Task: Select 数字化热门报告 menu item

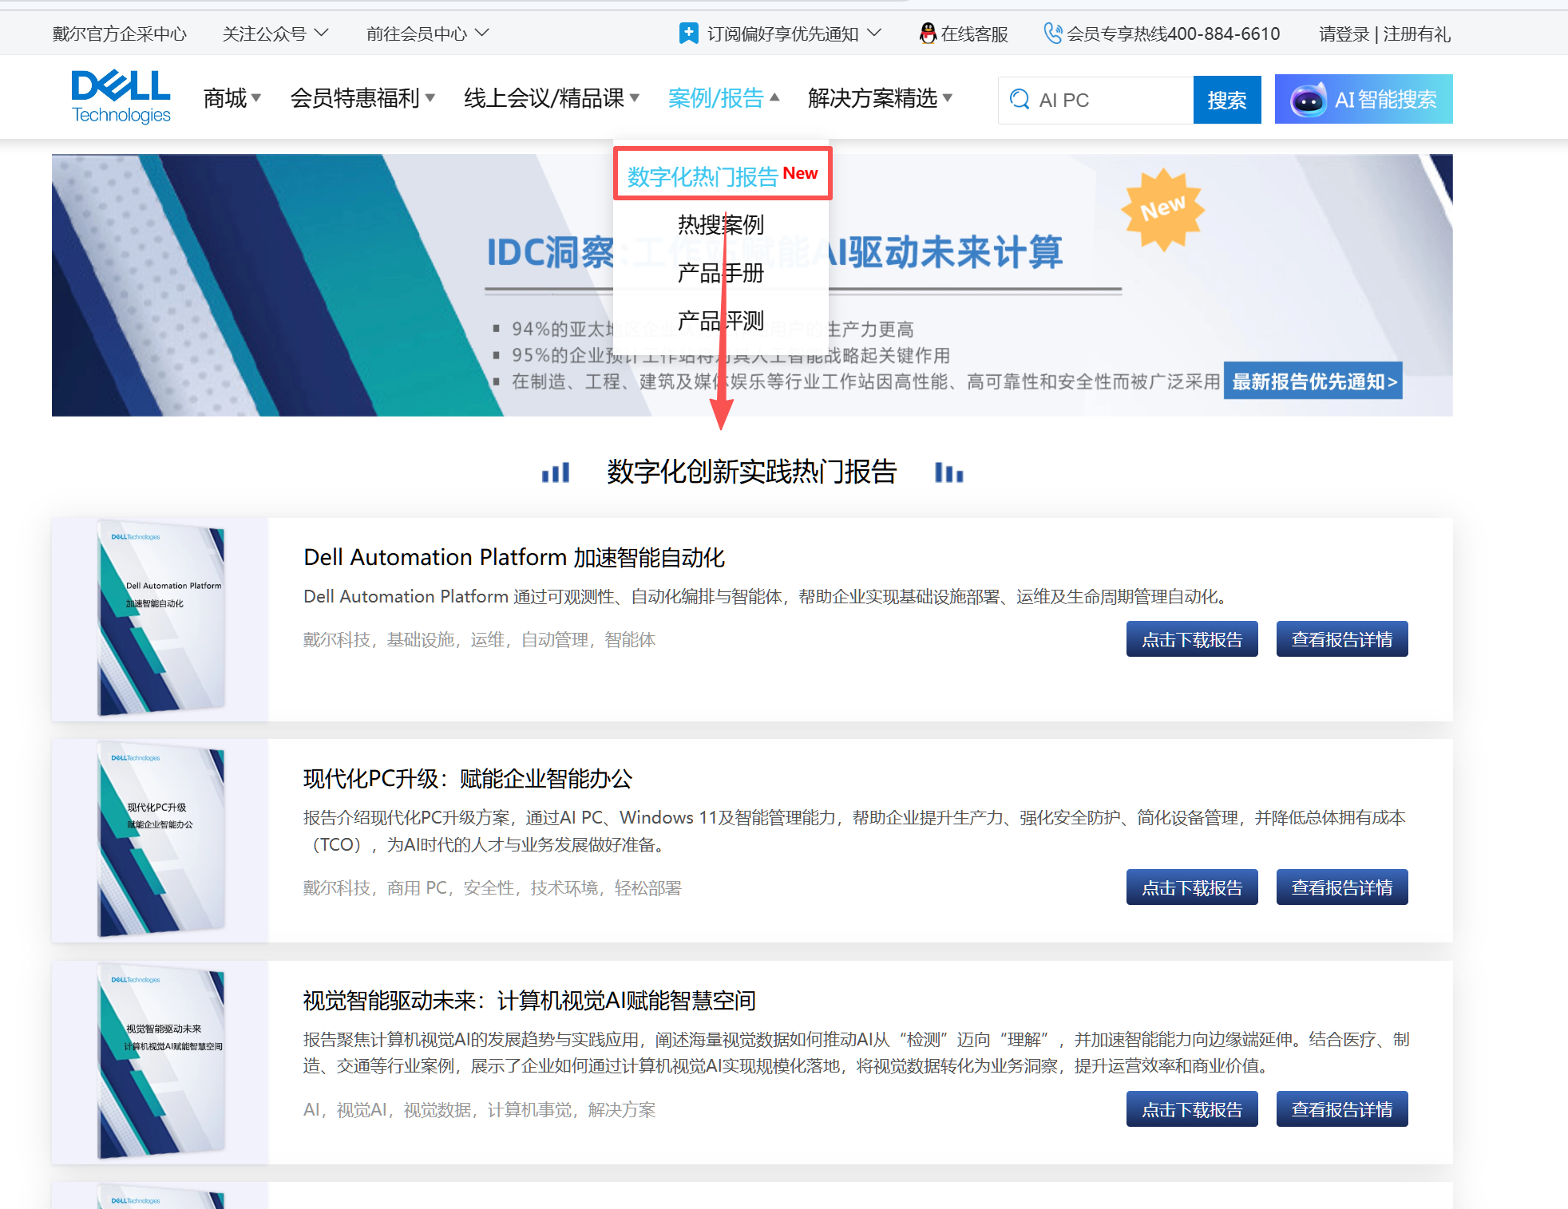Action: (723, 174)
